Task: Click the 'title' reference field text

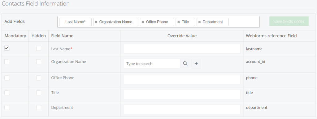Action: [249, 93]
